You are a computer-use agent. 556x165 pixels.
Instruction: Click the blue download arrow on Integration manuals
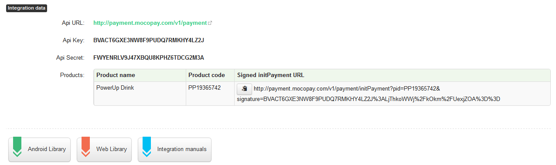pyautogui.click(x=147, y=147)
